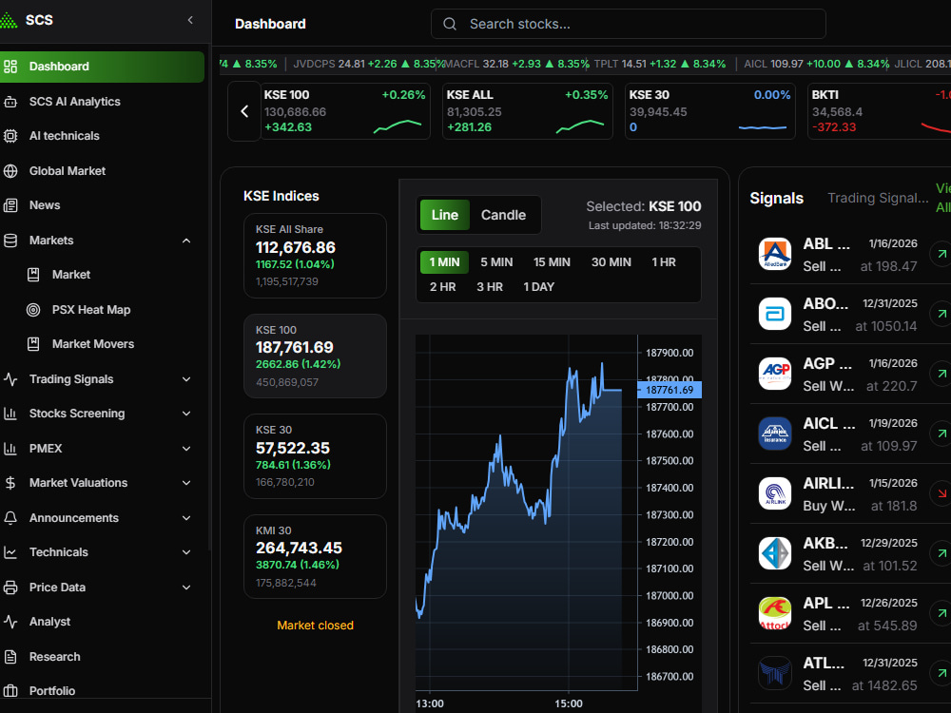Expand the Market Valuations submenu

186,483
